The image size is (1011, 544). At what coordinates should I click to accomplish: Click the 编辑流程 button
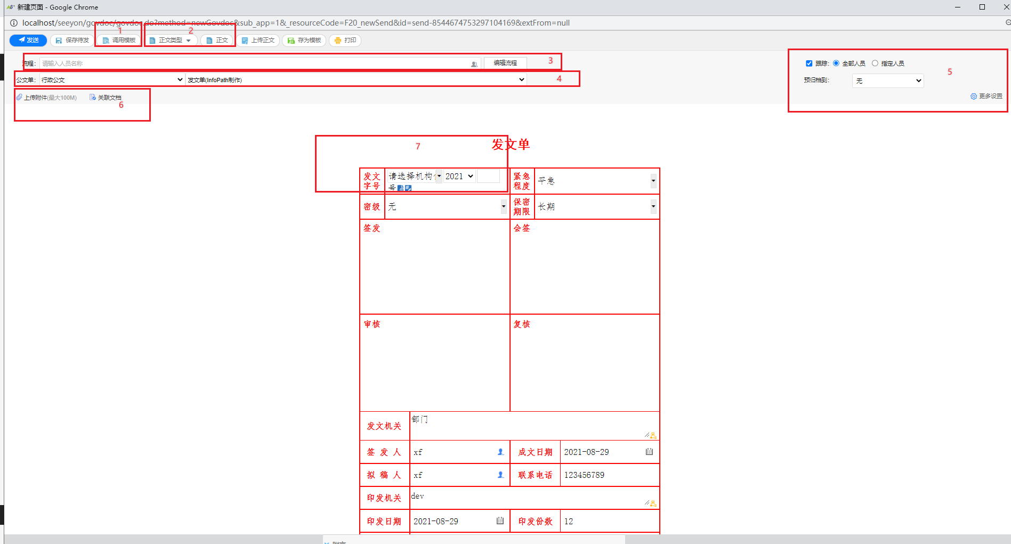[x=505, y=63]
